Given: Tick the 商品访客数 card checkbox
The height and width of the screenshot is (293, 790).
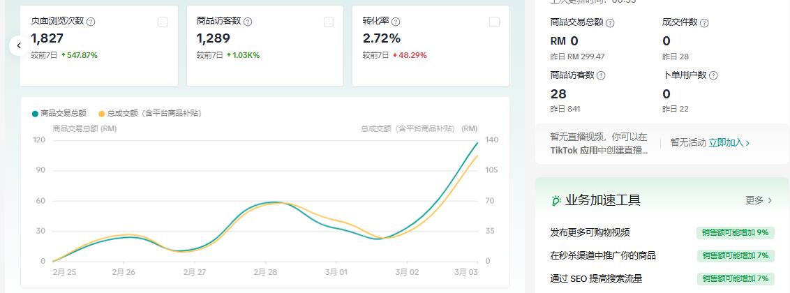Looking at the screenshot, I should click(x=329, y=22).
